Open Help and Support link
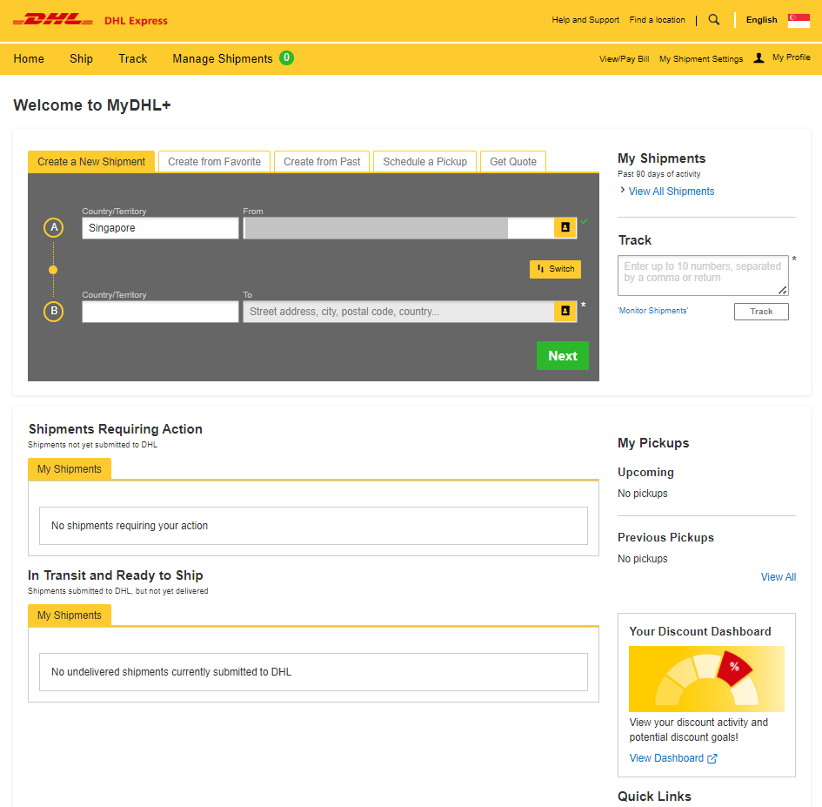The image size is (822, 807). [585, 20]
